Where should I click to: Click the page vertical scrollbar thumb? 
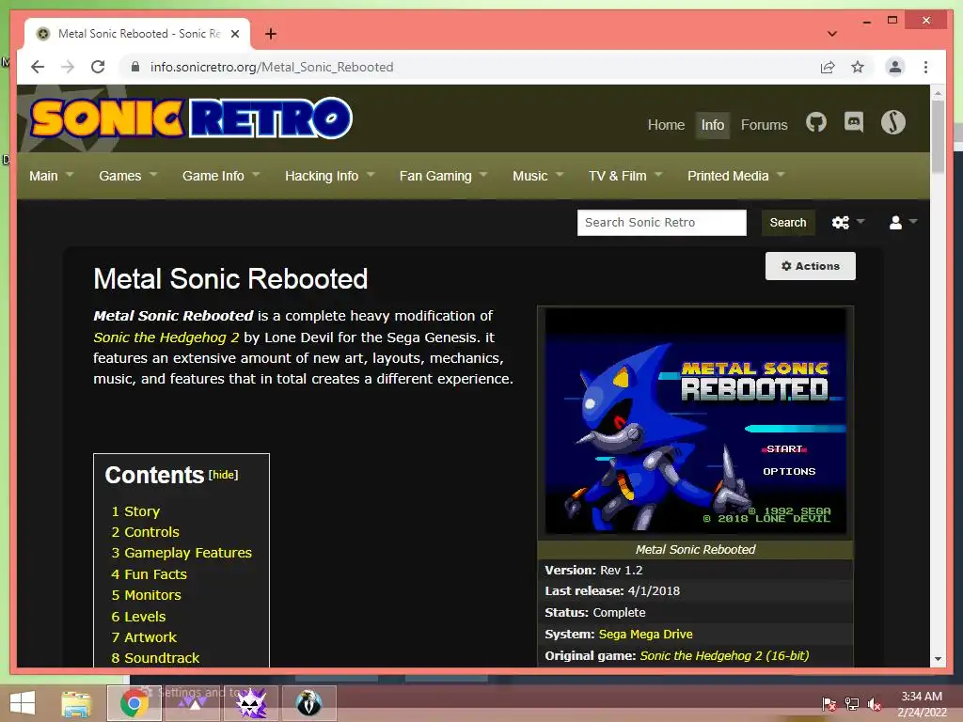tap(938, 136)
